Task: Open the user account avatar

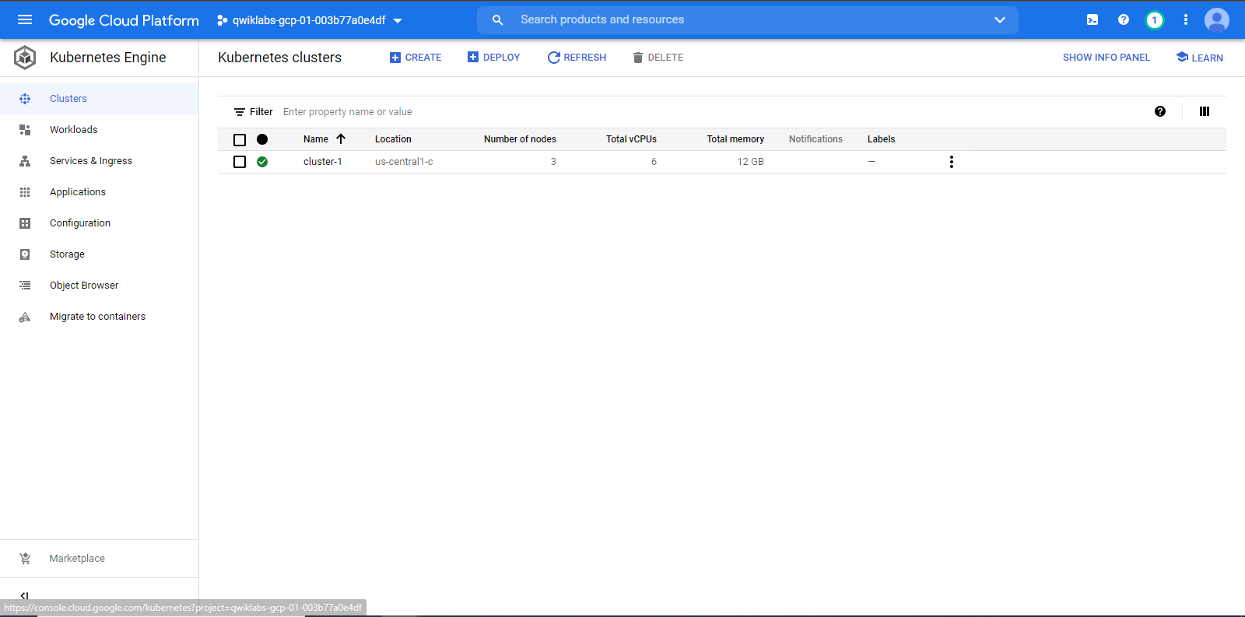Action: point(1217,20)
